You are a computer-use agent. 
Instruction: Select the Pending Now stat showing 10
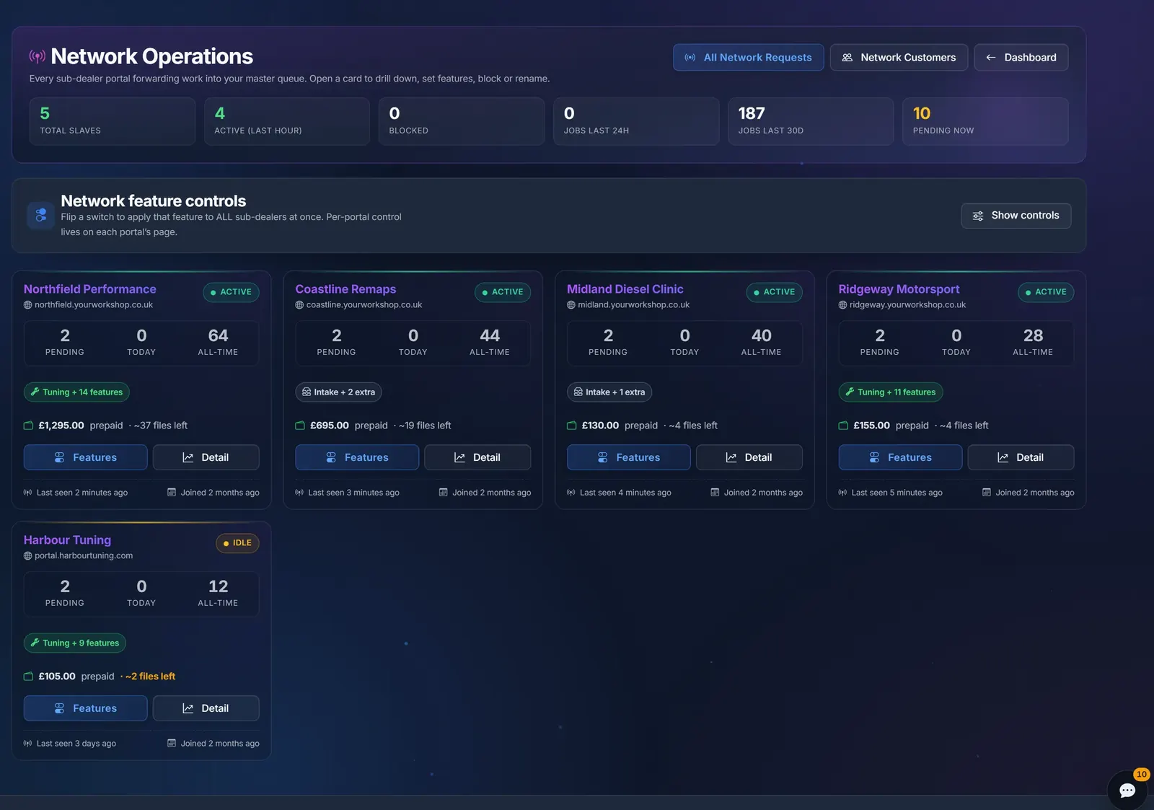pos(985,121)
